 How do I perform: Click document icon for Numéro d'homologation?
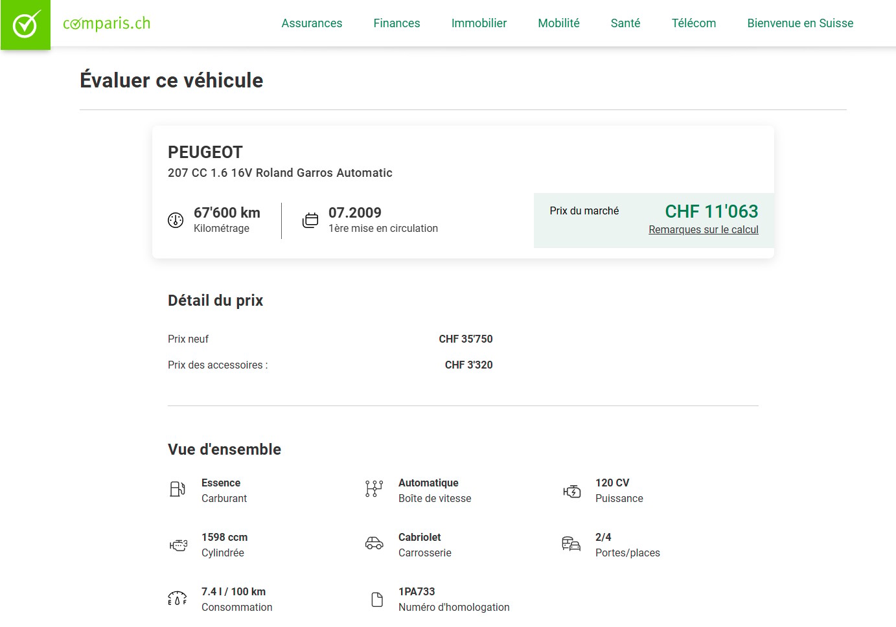pyautogui.click(x=377, y=600)
